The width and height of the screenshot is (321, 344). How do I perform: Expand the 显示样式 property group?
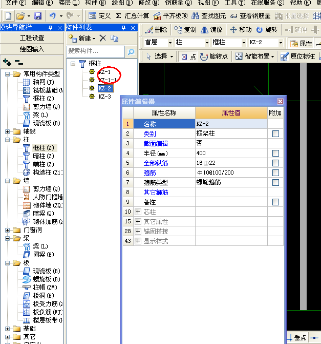(x=138, y=241)
